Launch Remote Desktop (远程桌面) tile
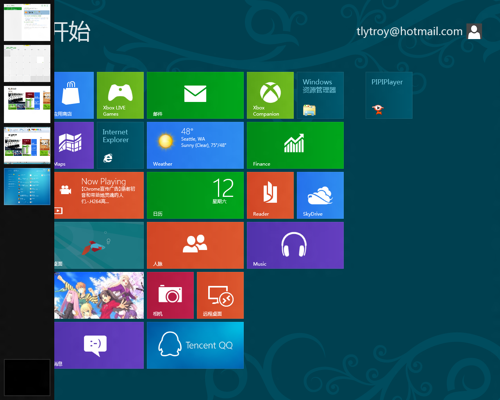The image size is (500, 400). pos(220,295)
